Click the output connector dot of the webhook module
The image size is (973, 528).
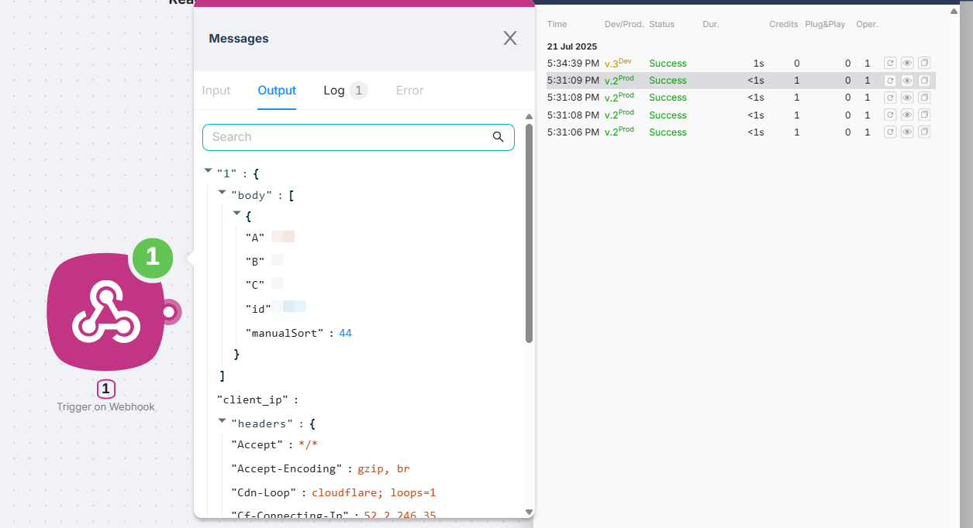pos(168,311)
